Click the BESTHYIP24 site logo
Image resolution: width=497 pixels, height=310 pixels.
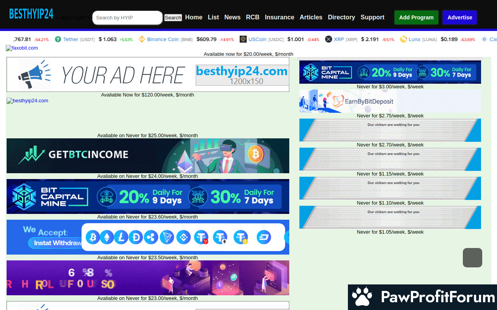click(x=31, y=14)
